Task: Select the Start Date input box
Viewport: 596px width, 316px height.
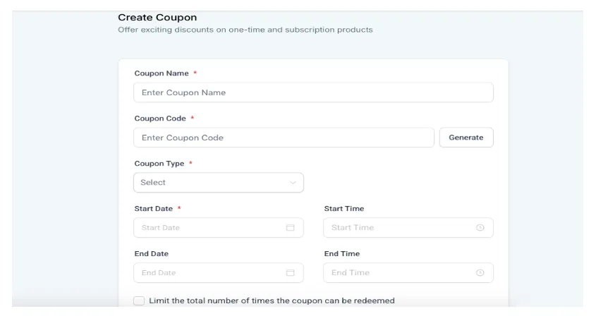Action: [x=219, y=227]
